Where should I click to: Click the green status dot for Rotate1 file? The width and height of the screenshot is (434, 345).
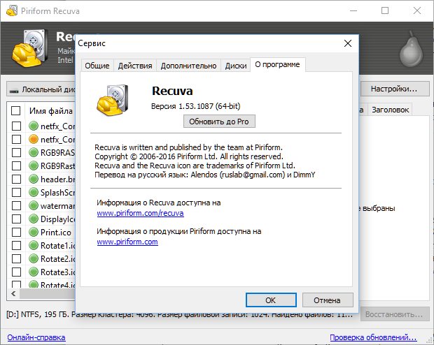(x=34, y=245)
